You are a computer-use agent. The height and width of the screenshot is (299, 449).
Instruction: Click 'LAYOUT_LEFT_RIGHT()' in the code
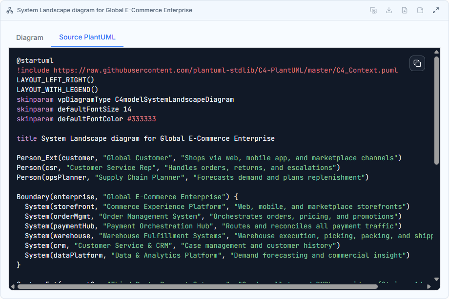pos(55,80)
